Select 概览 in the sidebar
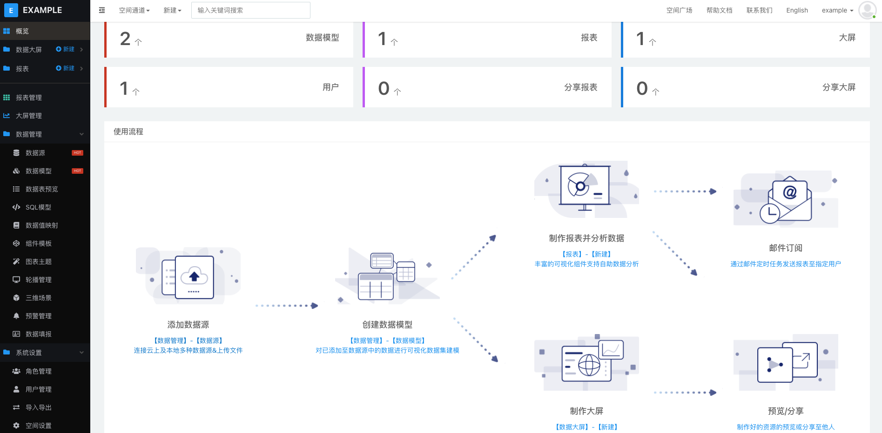The height and width of the screenshot is (433, 882). tap(22, 31)
